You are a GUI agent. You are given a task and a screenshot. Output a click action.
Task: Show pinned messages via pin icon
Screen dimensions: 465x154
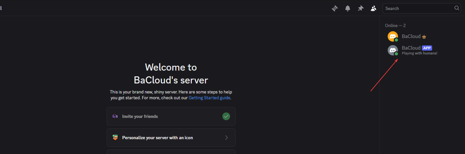click(361, 8)
